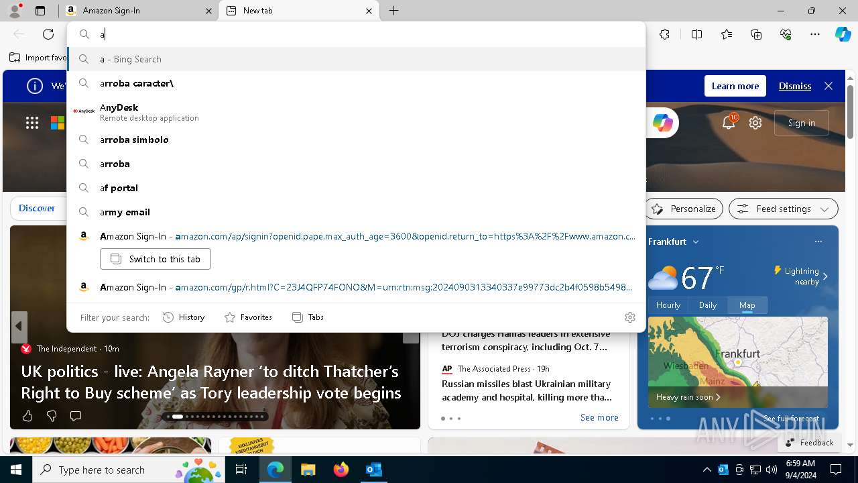The image size is (858, 483).
Task: Open the tab actions menu icon
Action: 40,11
